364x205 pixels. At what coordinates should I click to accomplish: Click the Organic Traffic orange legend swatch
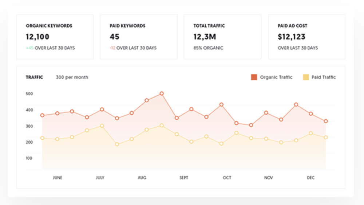pyautogui.click(x=254, y=77)
